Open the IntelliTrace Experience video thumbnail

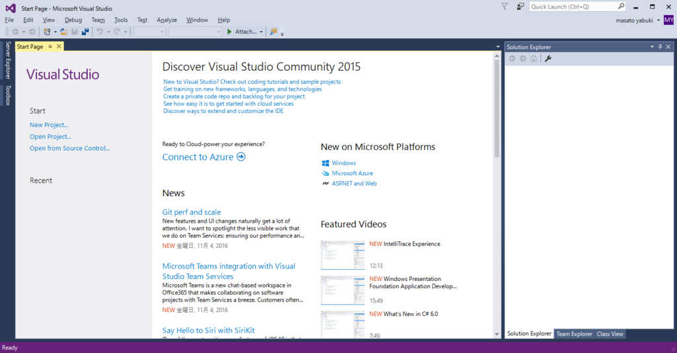coord(342,255)
